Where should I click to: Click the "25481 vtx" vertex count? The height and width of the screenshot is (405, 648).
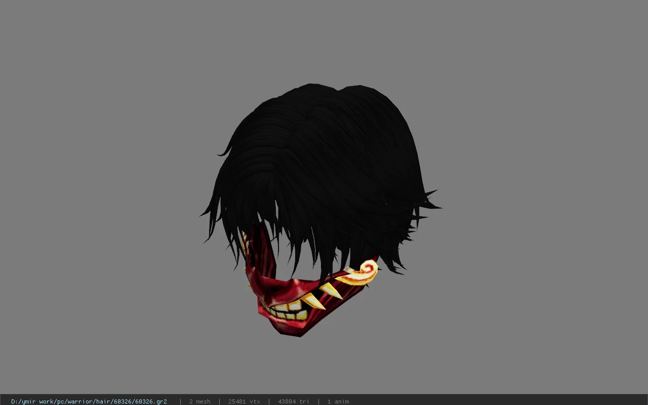click(244, 401)
